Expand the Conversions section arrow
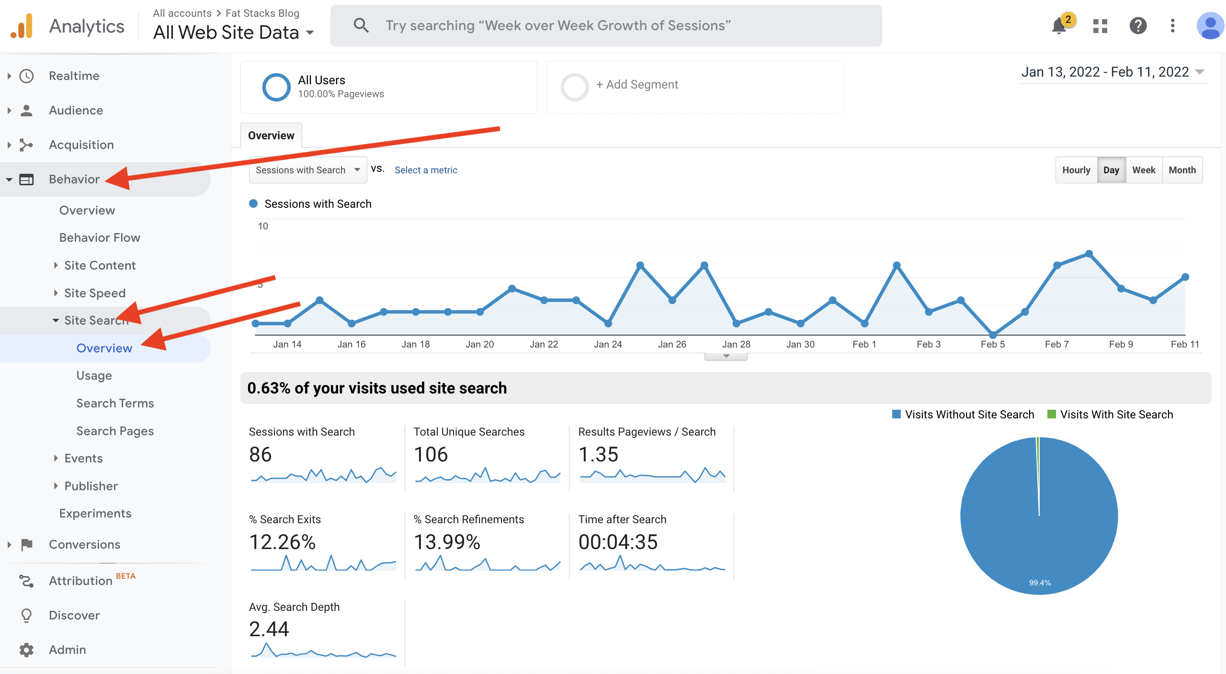 (x=9, y=544)
